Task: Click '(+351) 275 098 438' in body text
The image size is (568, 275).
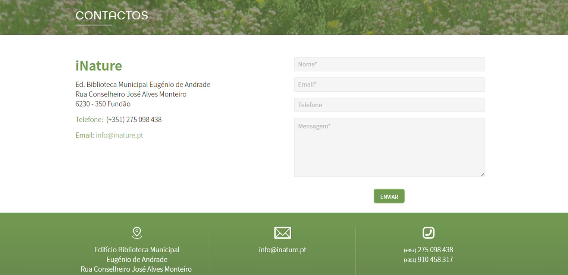Action: 134,120
